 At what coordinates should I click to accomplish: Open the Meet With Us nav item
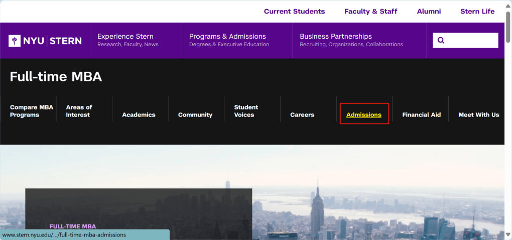coord(479,115)
